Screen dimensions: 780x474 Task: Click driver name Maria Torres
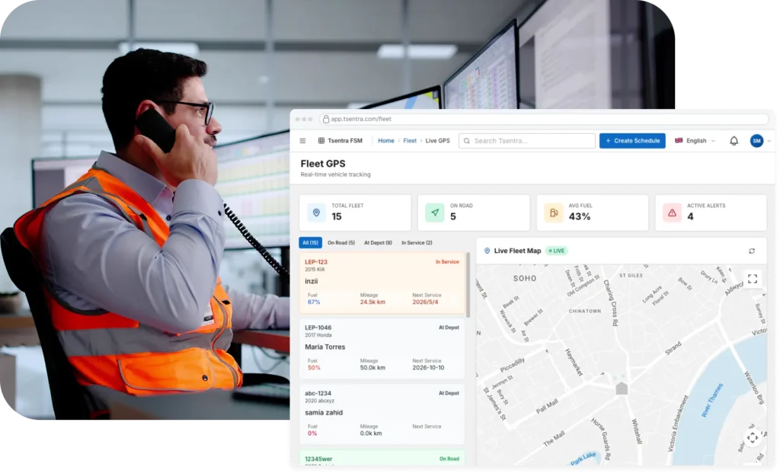[324, 347]
